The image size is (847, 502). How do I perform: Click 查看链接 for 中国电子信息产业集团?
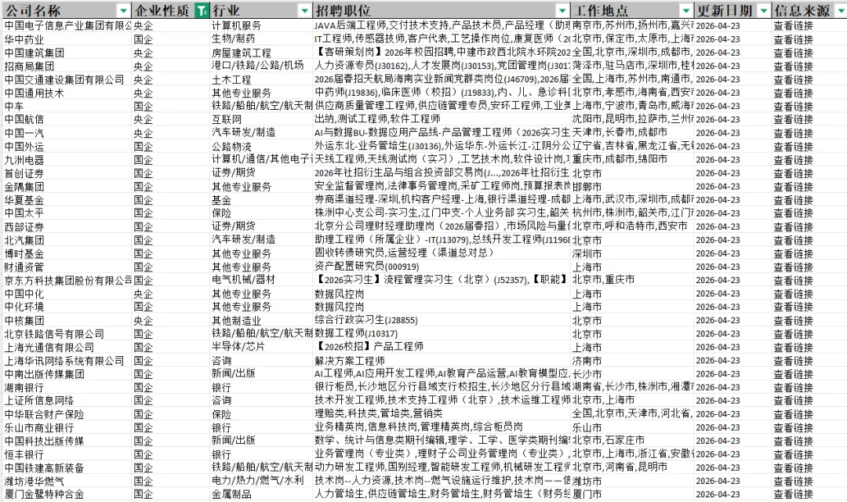(793, 25)
